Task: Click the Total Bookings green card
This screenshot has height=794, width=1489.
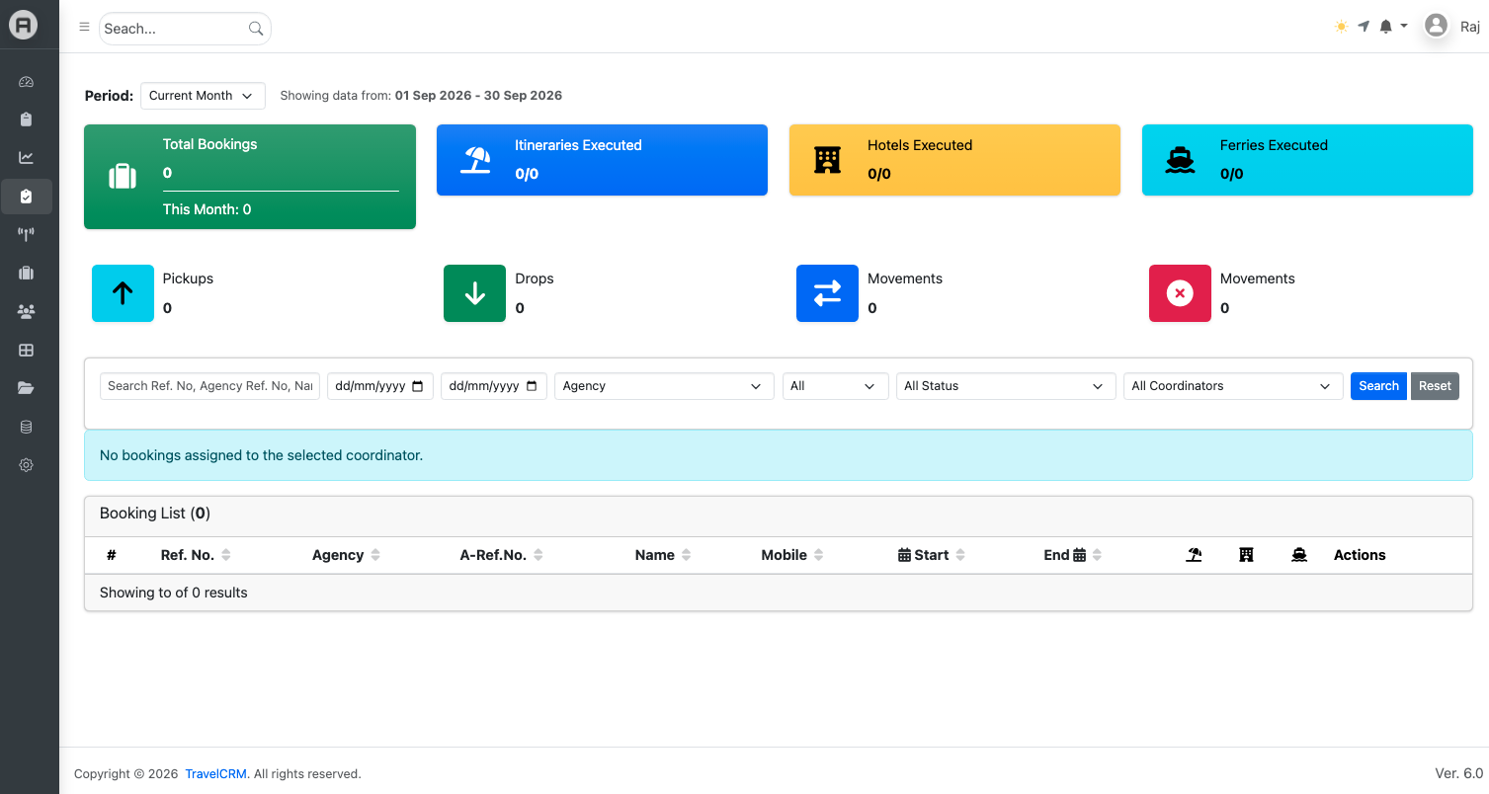Action: point(250,177)
